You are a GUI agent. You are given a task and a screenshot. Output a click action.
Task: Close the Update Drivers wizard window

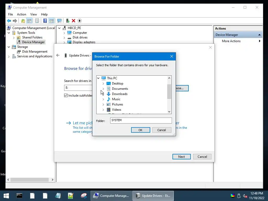click(x=210, y=47)
